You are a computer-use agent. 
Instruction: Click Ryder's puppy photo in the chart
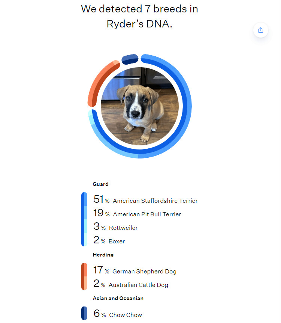139,106
